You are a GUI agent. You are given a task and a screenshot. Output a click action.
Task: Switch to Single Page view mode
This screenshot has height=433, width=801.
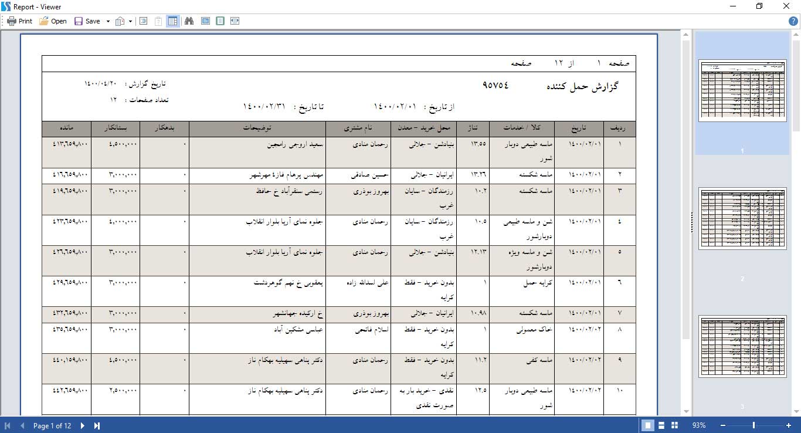pos(648,425)
